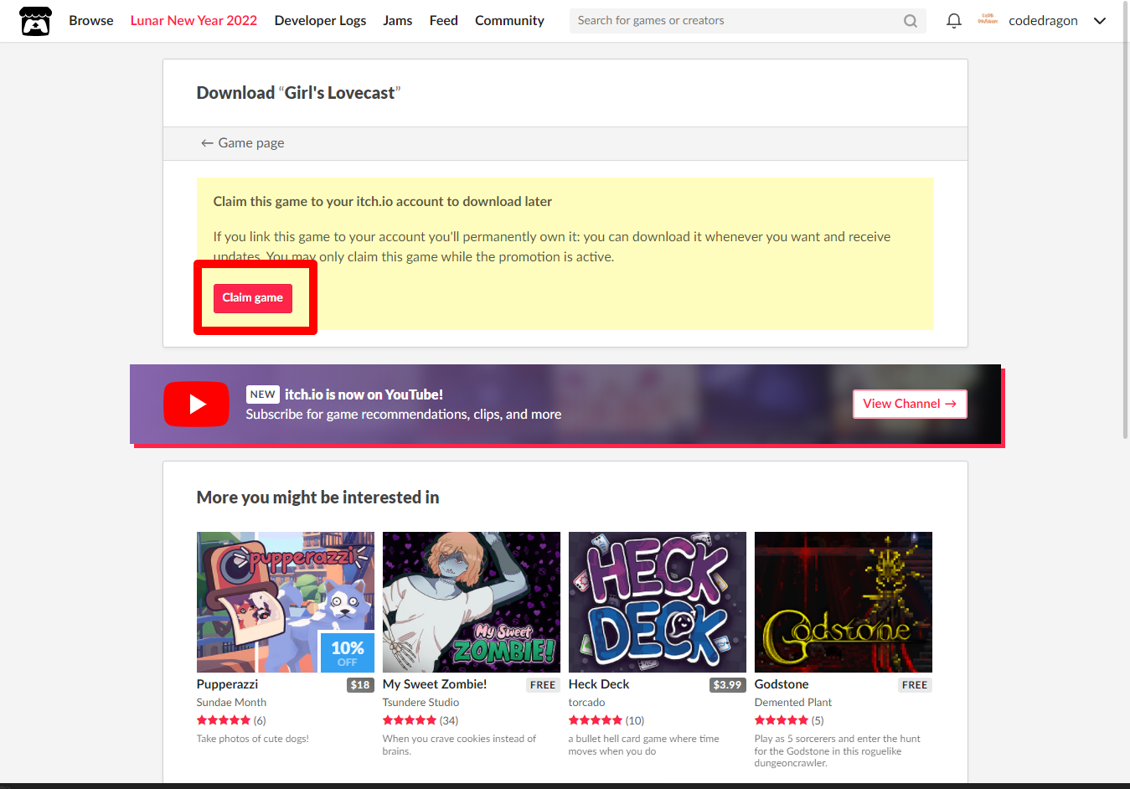
Task: Open the codedragon avatar image
Action: 988,20
